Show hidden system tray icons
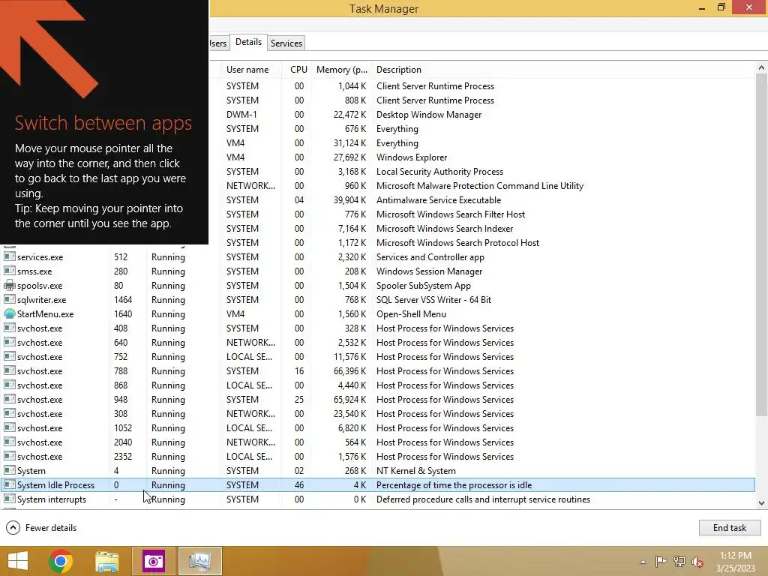 click(x=643, y=562)
